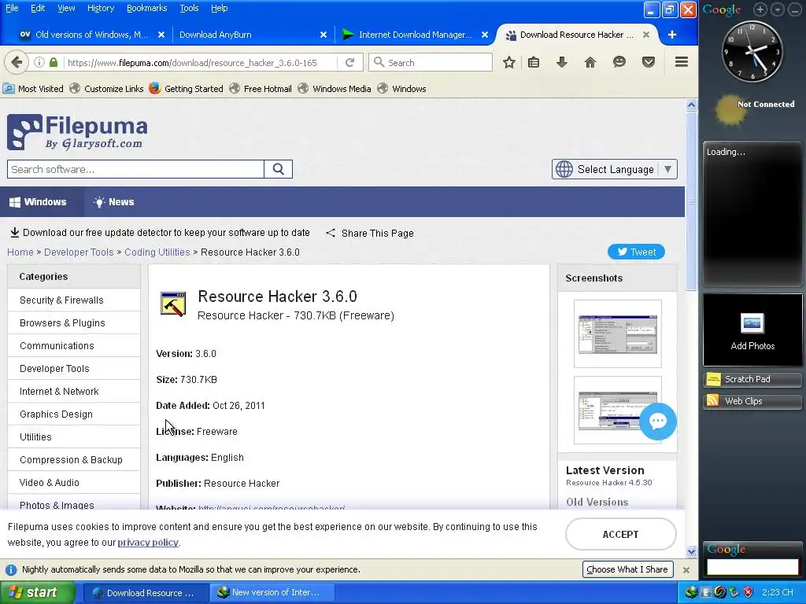Close the Download AnyBurn tab
The width and height of the screenshot is (806, 604).
click(x=324, y=35)
